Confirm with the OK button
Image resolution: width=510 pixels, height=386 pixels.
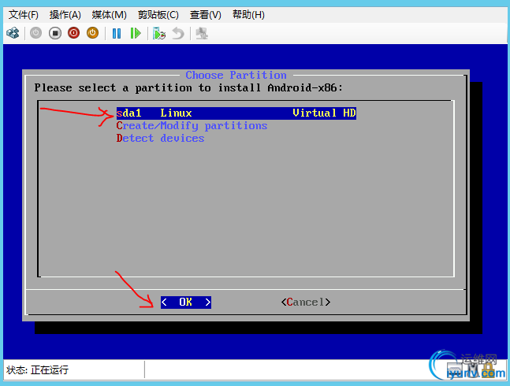pyautogui.click(x=186, y=302)
